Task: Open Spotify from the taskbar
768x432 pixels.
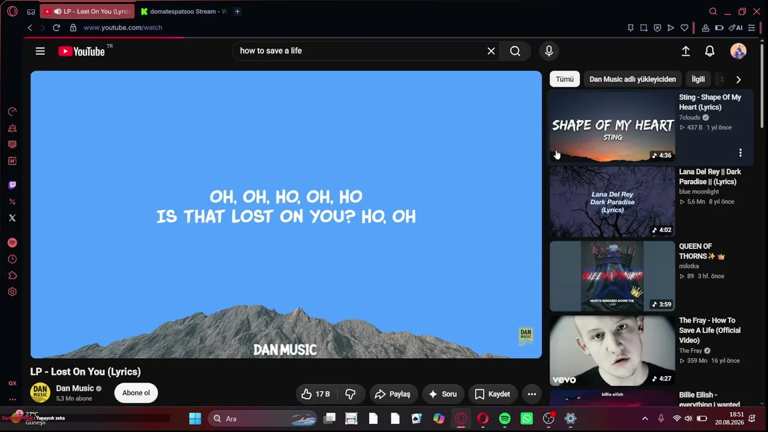Action: (x=505, y=419)
